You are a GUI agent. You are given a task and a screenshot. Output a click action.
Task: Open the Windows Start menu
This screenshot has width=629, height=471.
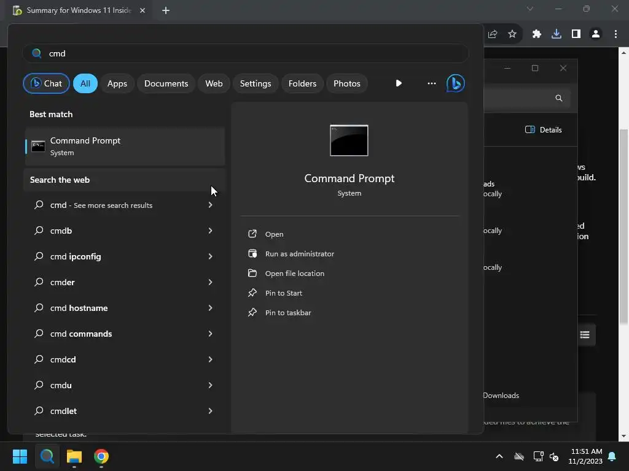click(20, 456)
